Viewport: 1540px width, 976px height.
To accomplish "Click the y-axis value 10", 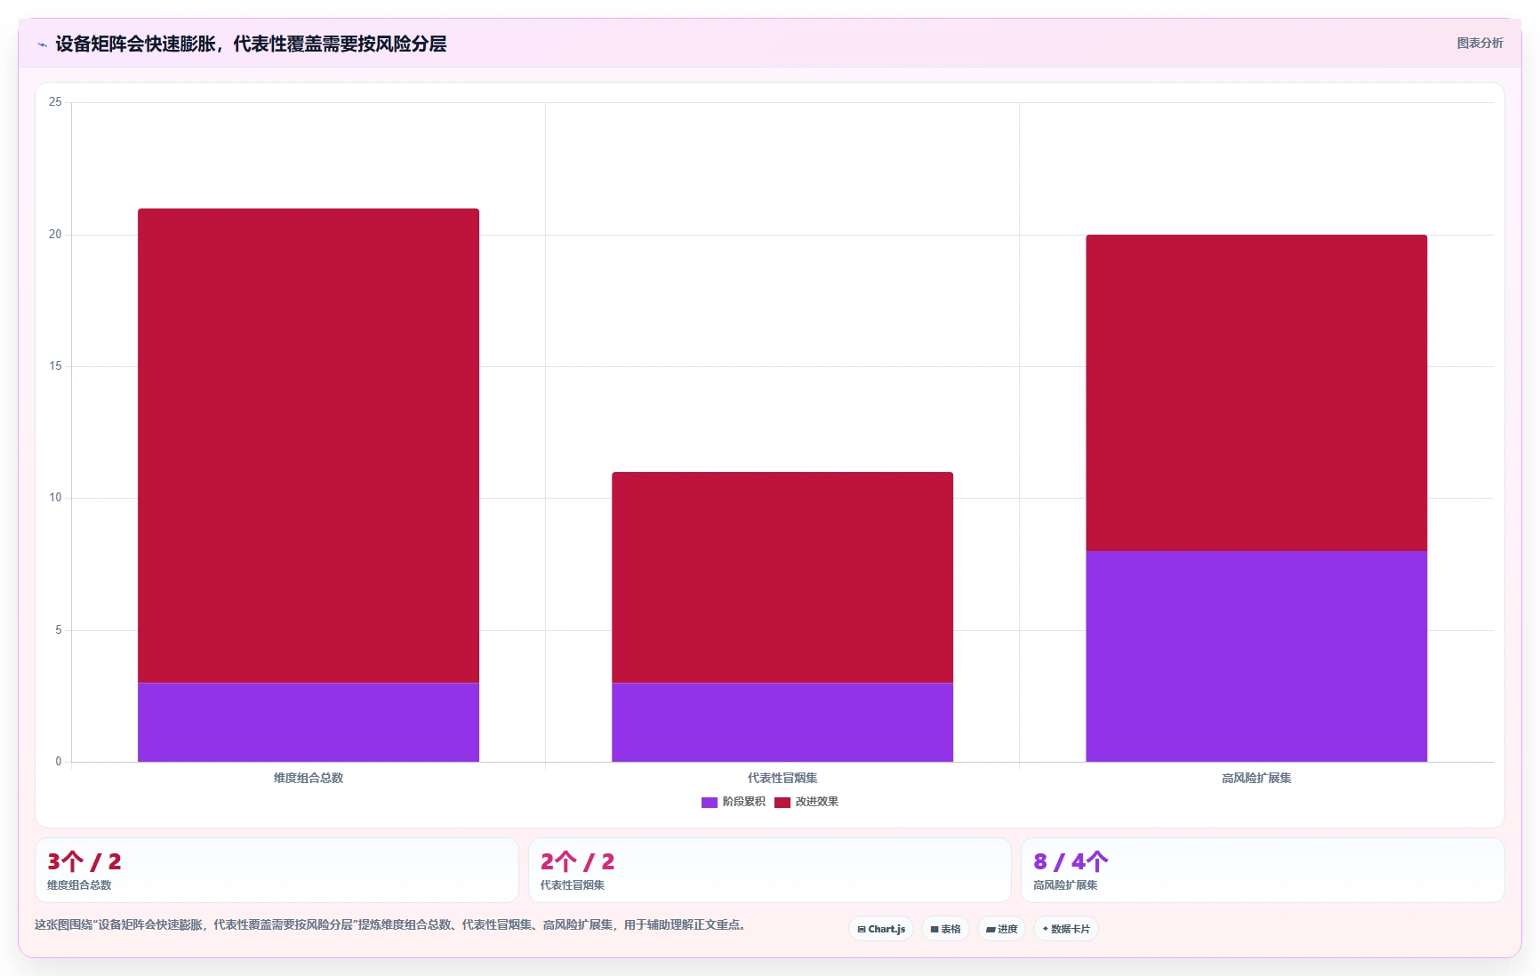I will [x=55, y=498].
